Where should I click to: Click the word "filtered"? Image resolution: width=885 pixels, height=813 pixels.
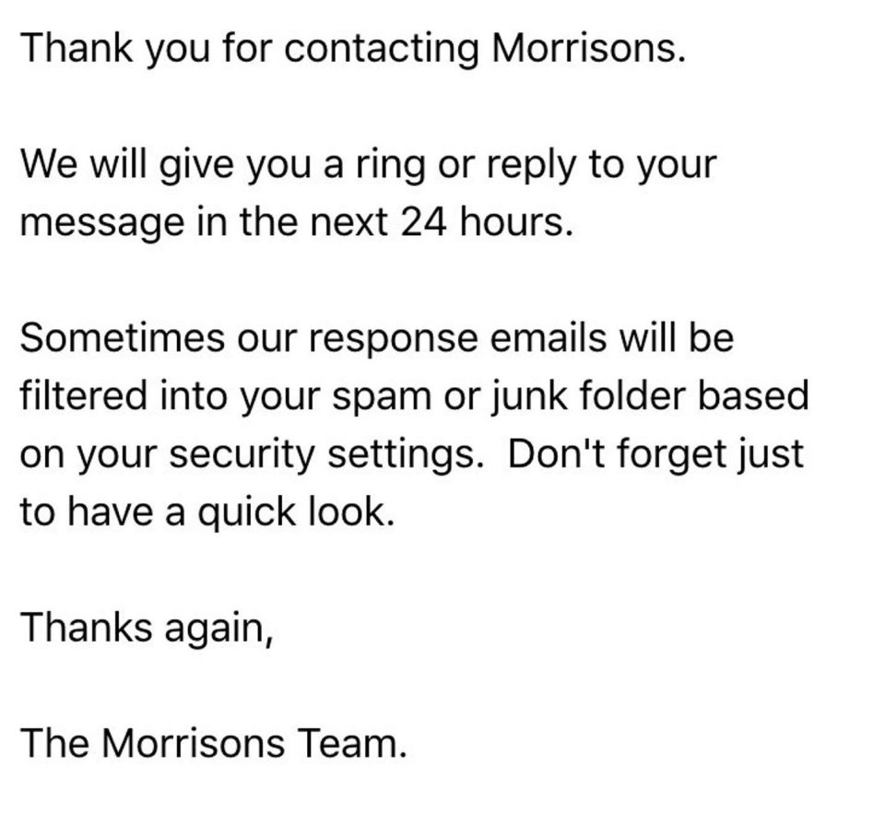click(84, 395)
